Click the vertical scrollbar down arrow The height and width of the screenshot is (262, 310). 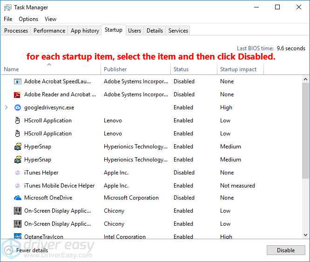click(x=306, y=235)
